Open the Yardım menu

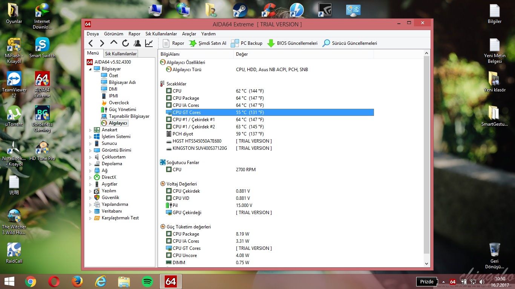pos(208,34)
